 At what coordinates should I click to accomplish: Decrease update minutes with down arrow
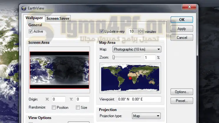pyautogui.click(x=141, y=33)
